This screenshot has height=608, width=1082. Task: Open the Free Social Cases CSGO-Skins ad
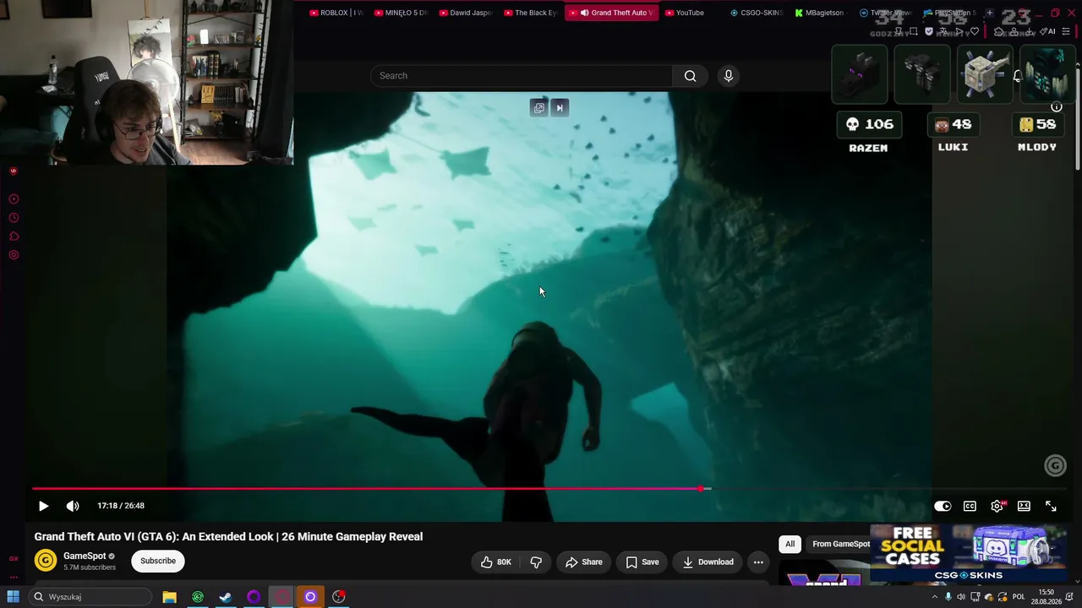(x=969, y=554)
